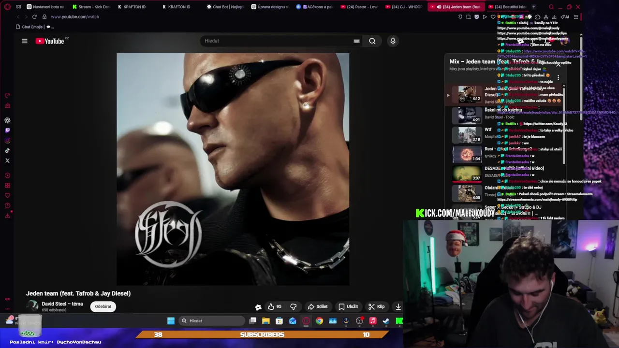Switch to the (24) CJ - WHOOP tab
This screenshot has height=348, width=619.
404,7
